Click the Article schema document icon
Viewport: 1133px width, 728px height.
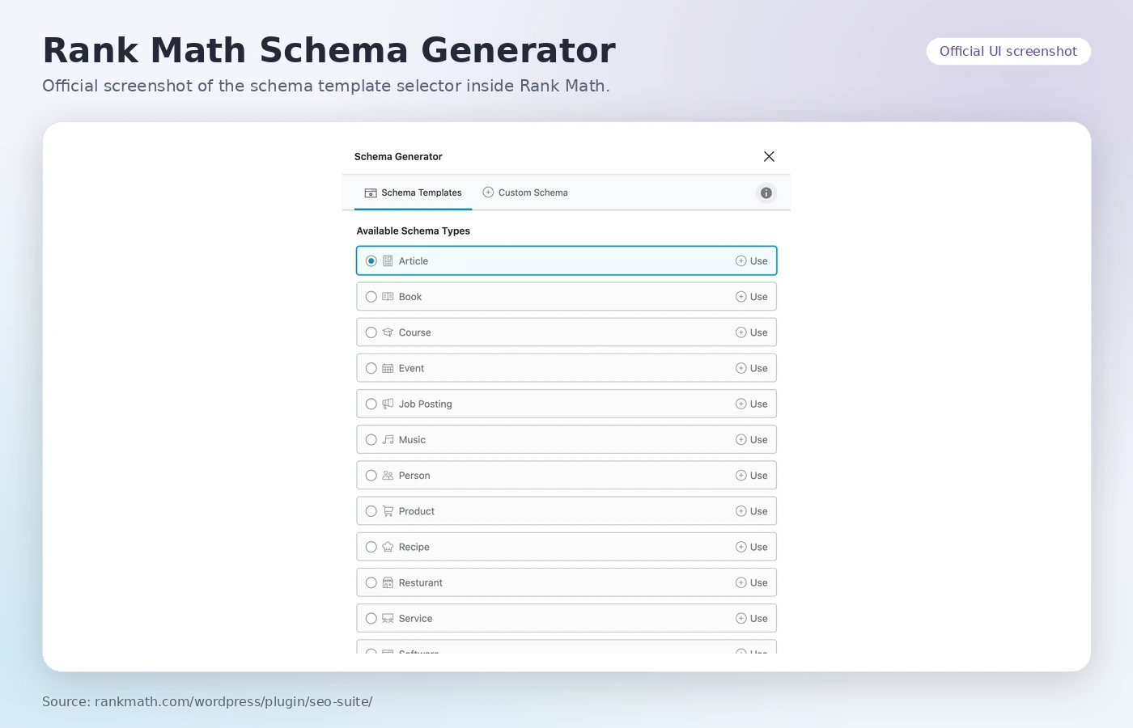[x=388, y=260]
